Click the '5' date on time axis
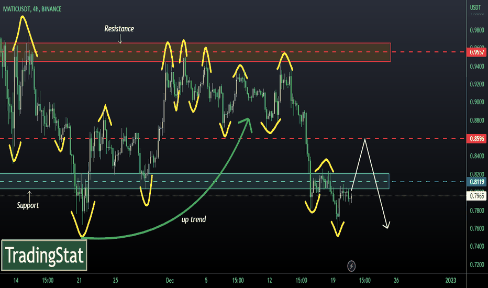Viewport: 488px width, 288px height. point(206,280)
